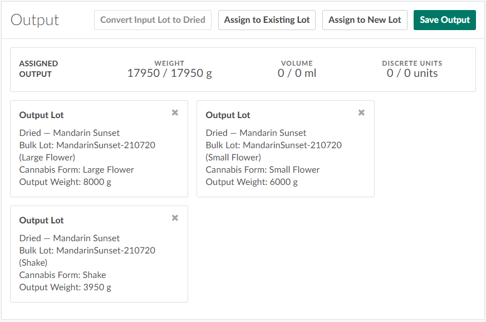Click the volume value 0 / 0 ml
This screenshot has width=486, height=322.
tap(297, 73)
